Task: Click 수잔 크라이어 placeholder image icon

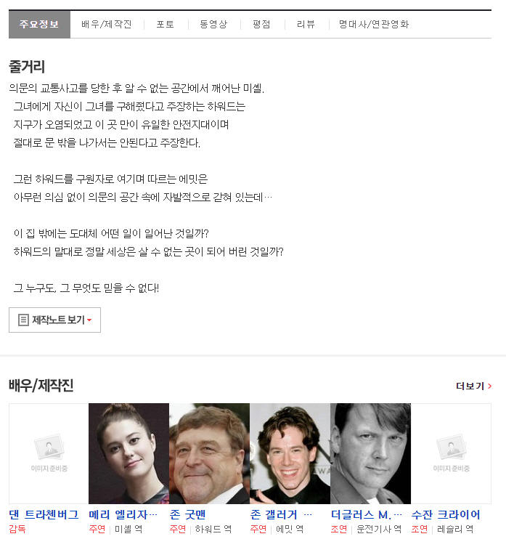Action: click(x=451, y=447)
